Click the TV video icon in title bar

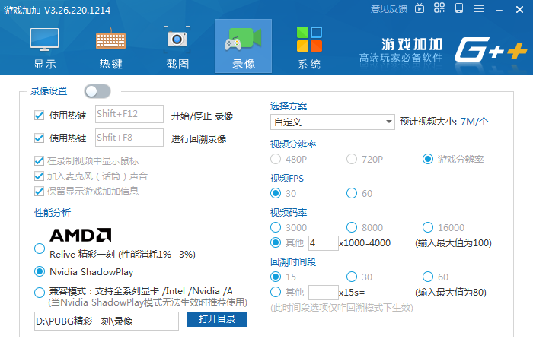420,8
